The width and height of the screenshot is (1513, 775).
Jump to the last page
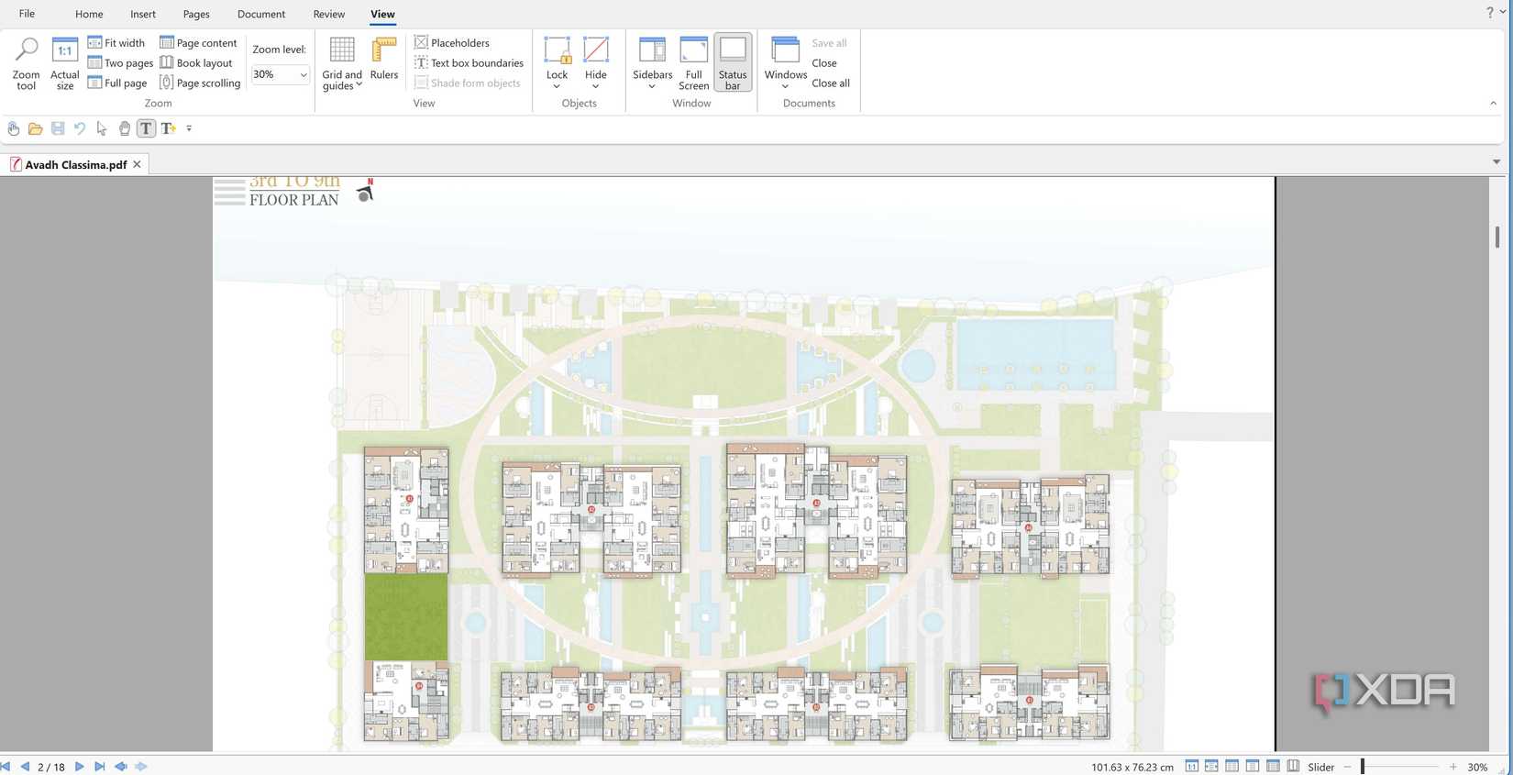[x=100, y=767]
